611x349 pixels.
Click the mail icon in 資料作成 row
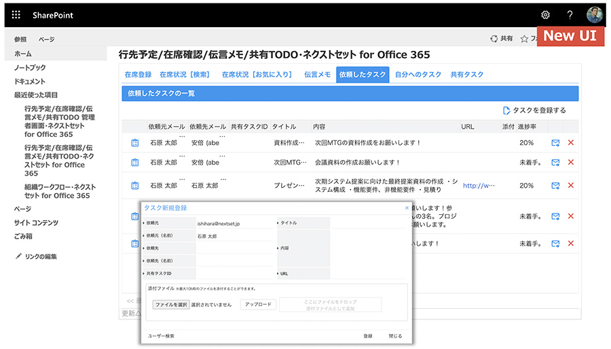tap(555, 143)
